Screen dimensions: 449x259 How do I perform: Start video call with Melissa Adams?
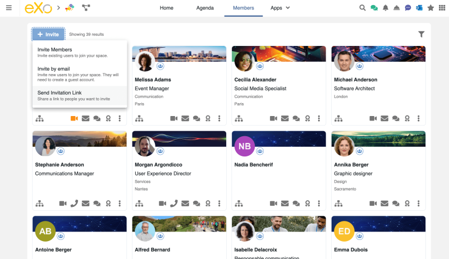(174, 118)
